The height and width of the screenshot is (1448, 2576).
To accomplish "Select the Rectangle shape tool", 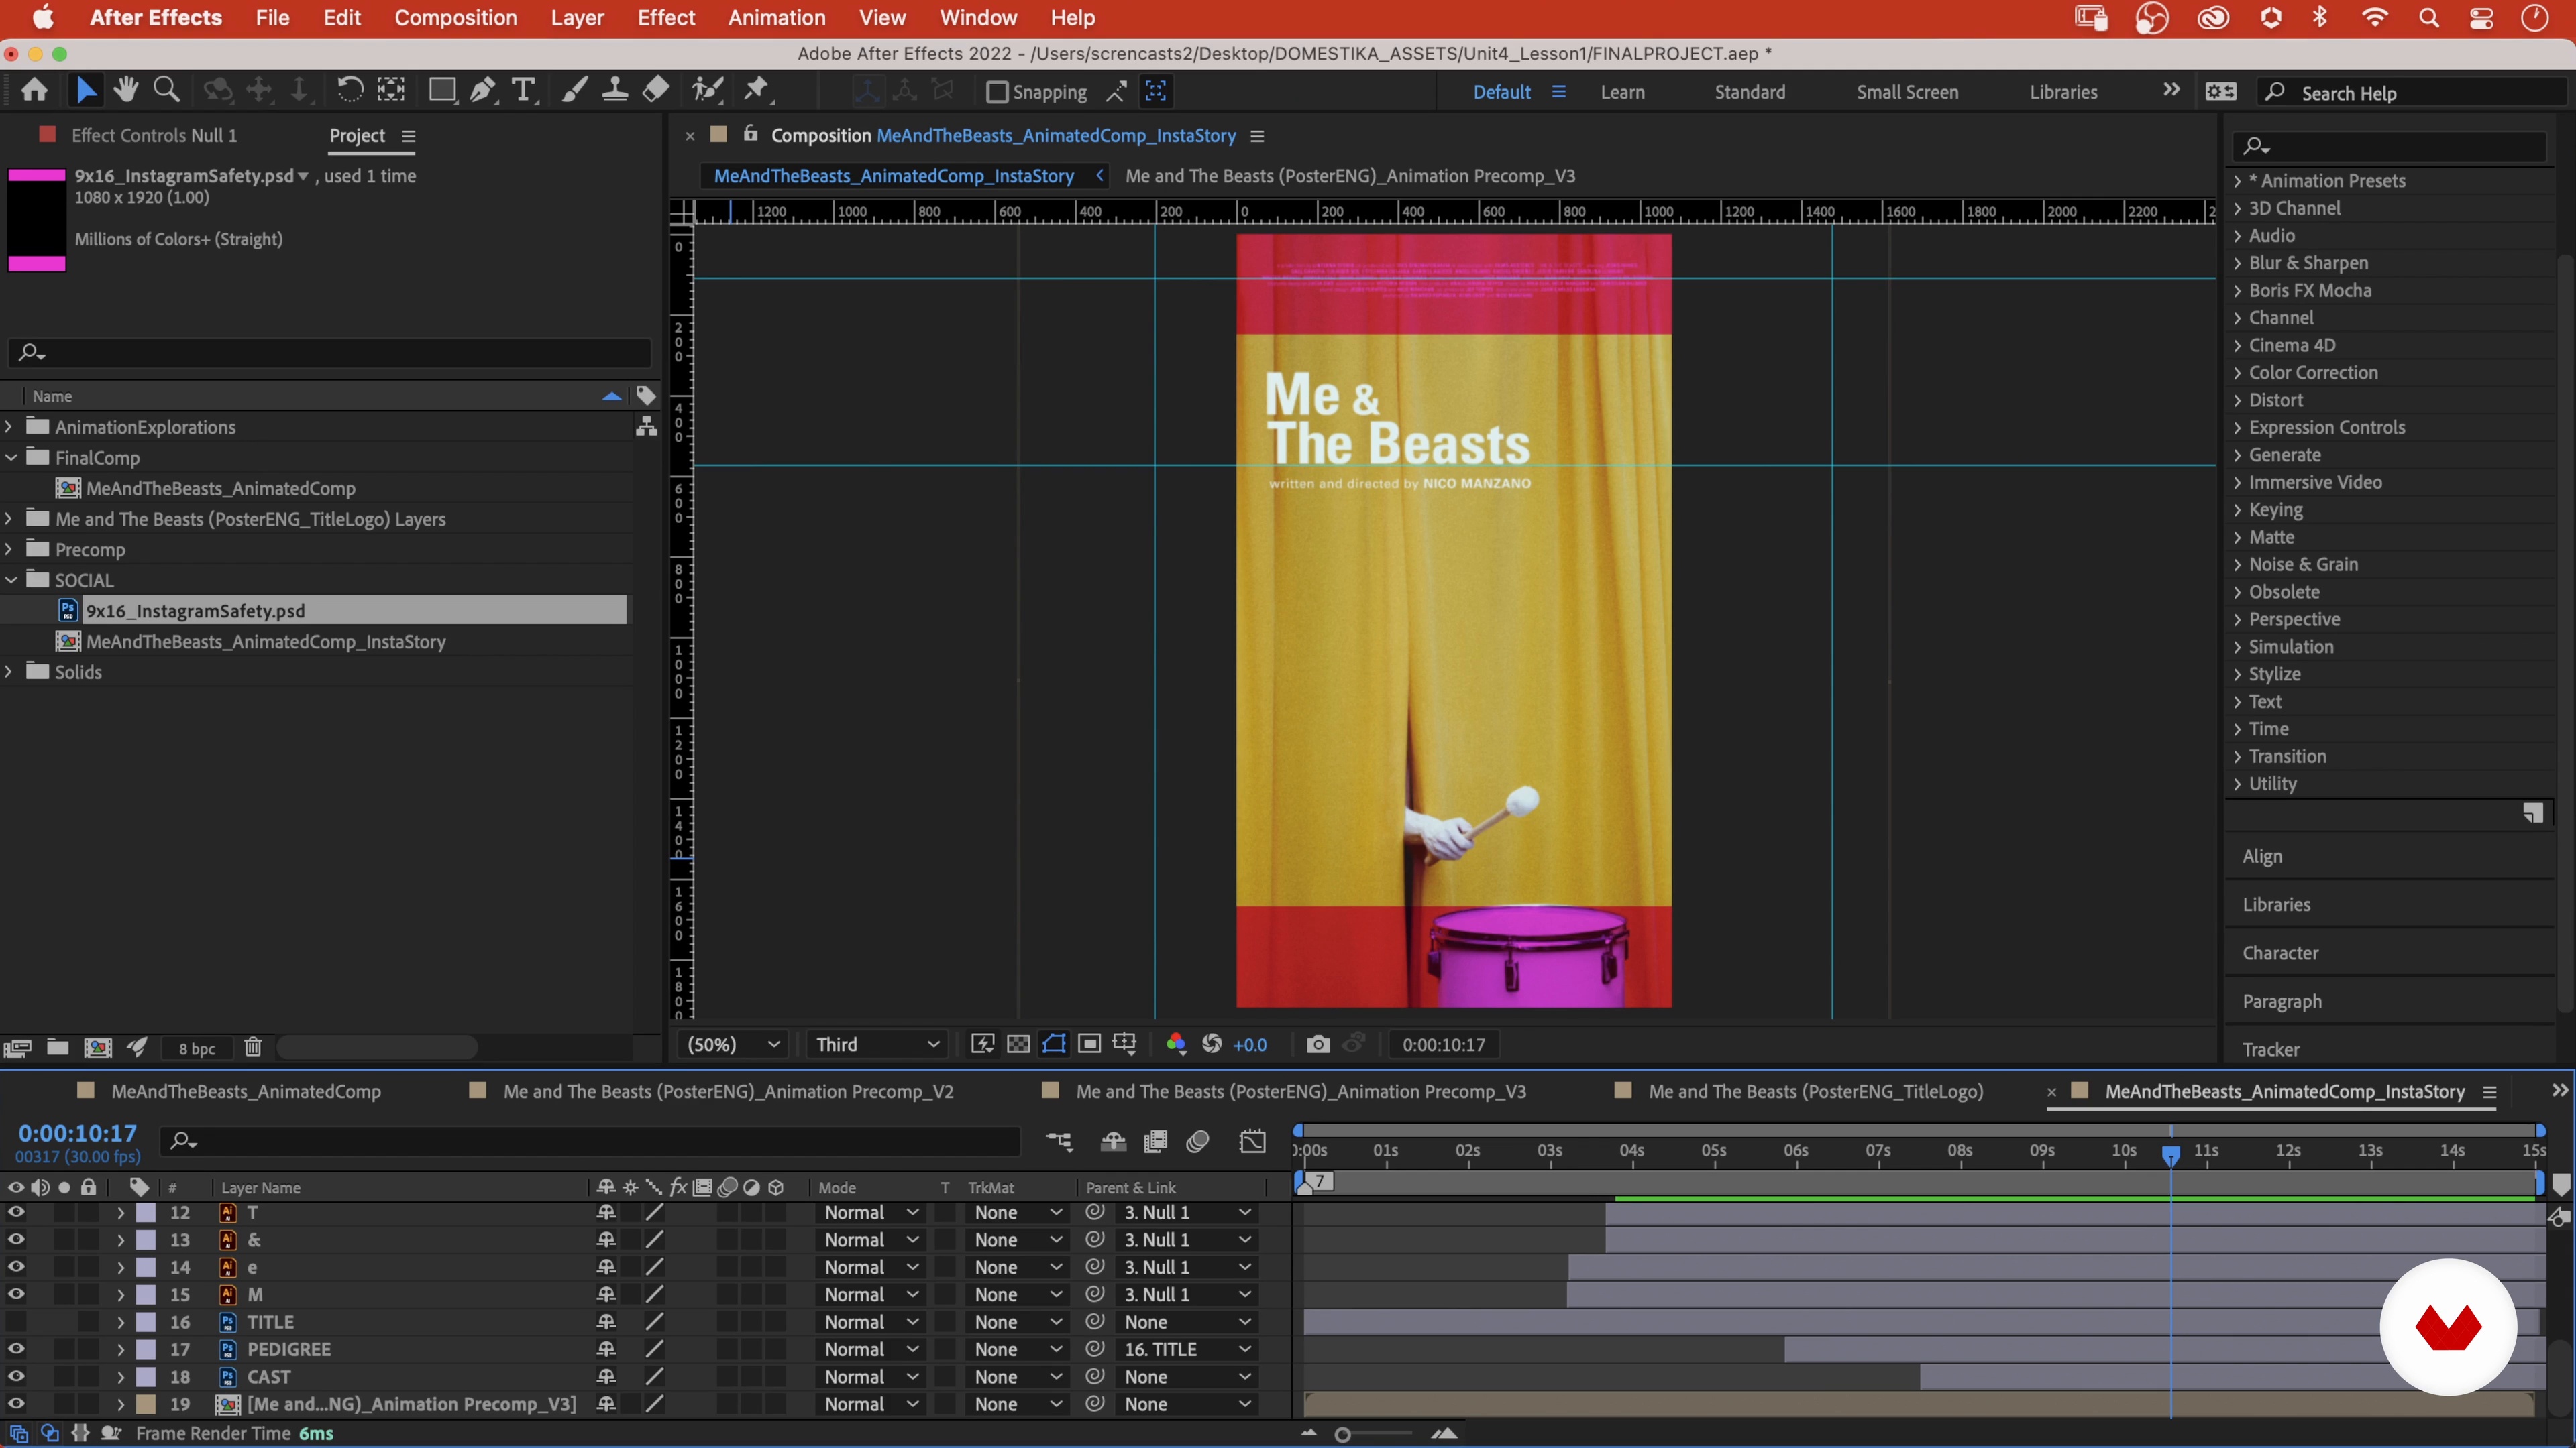I will (441, 91).
